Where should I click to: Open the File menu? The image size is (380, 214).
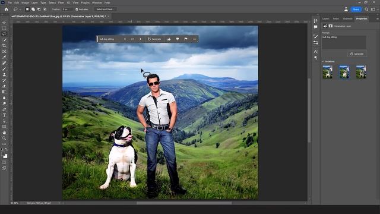tap(9, 2)
